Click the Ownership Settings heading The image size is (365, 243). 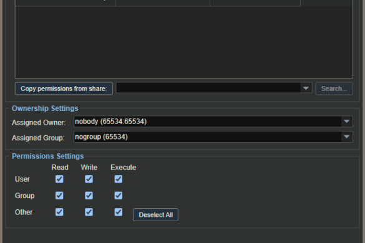(45, 108)
